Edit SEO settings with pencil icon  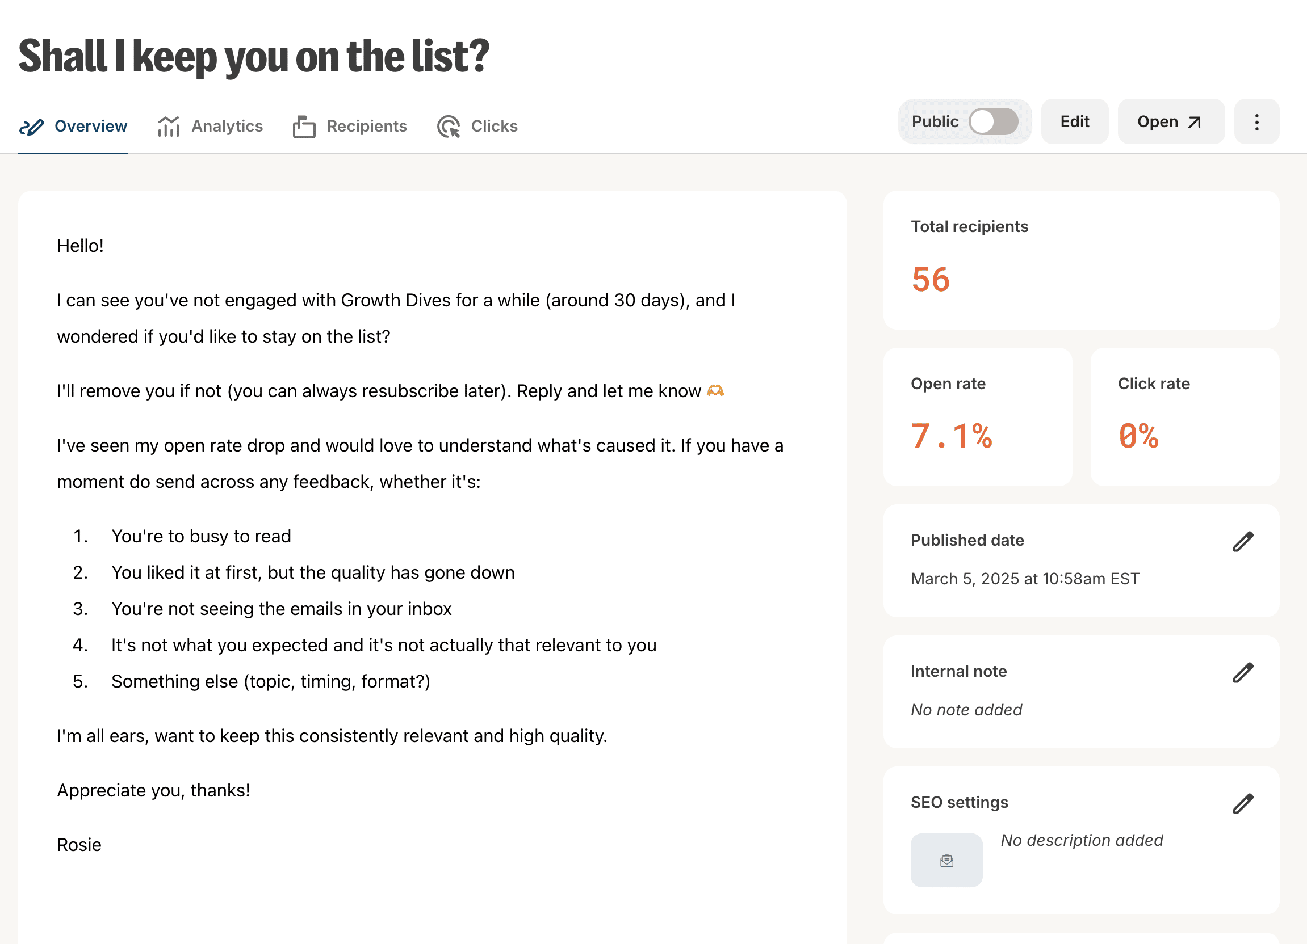coord(1243,803)
